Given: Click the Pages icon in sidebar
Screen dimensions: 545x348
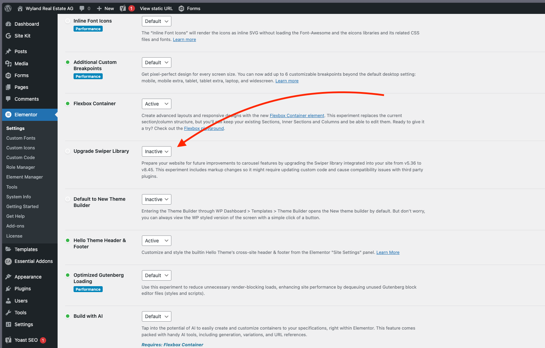Looking at the screenshot, I should pyautogui.click(x=9, y=87).
